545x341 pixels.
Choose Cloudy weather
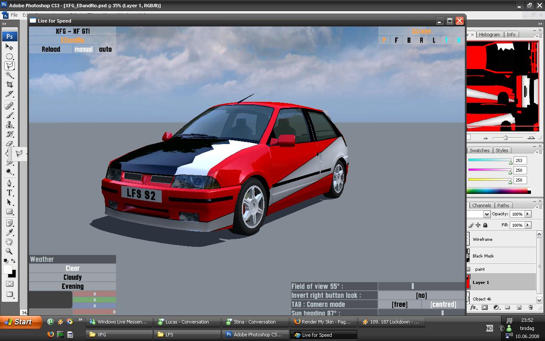(x=72, y=277)
